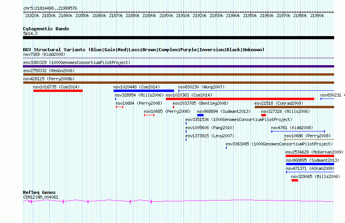Click the 21900k mark on the ruler

[166, 16]
